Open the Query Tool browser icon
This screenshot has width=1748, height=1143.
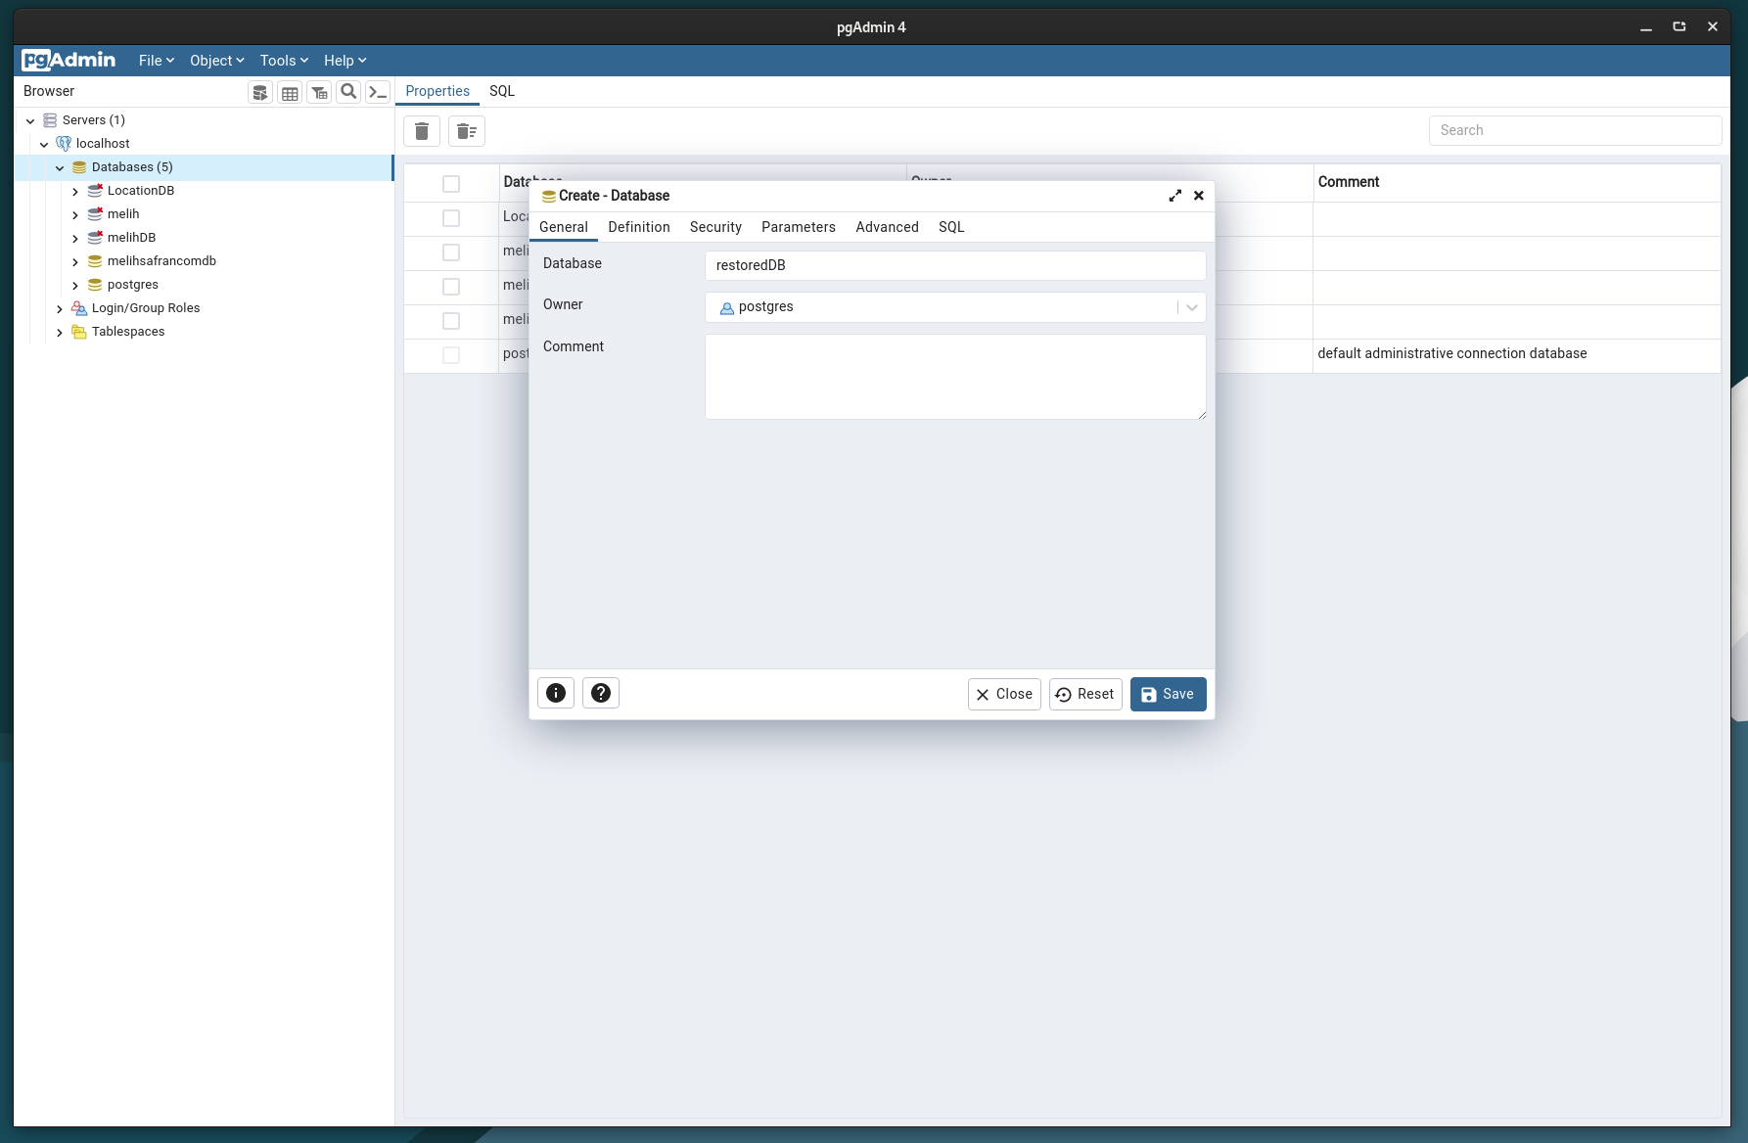(260, 92)
